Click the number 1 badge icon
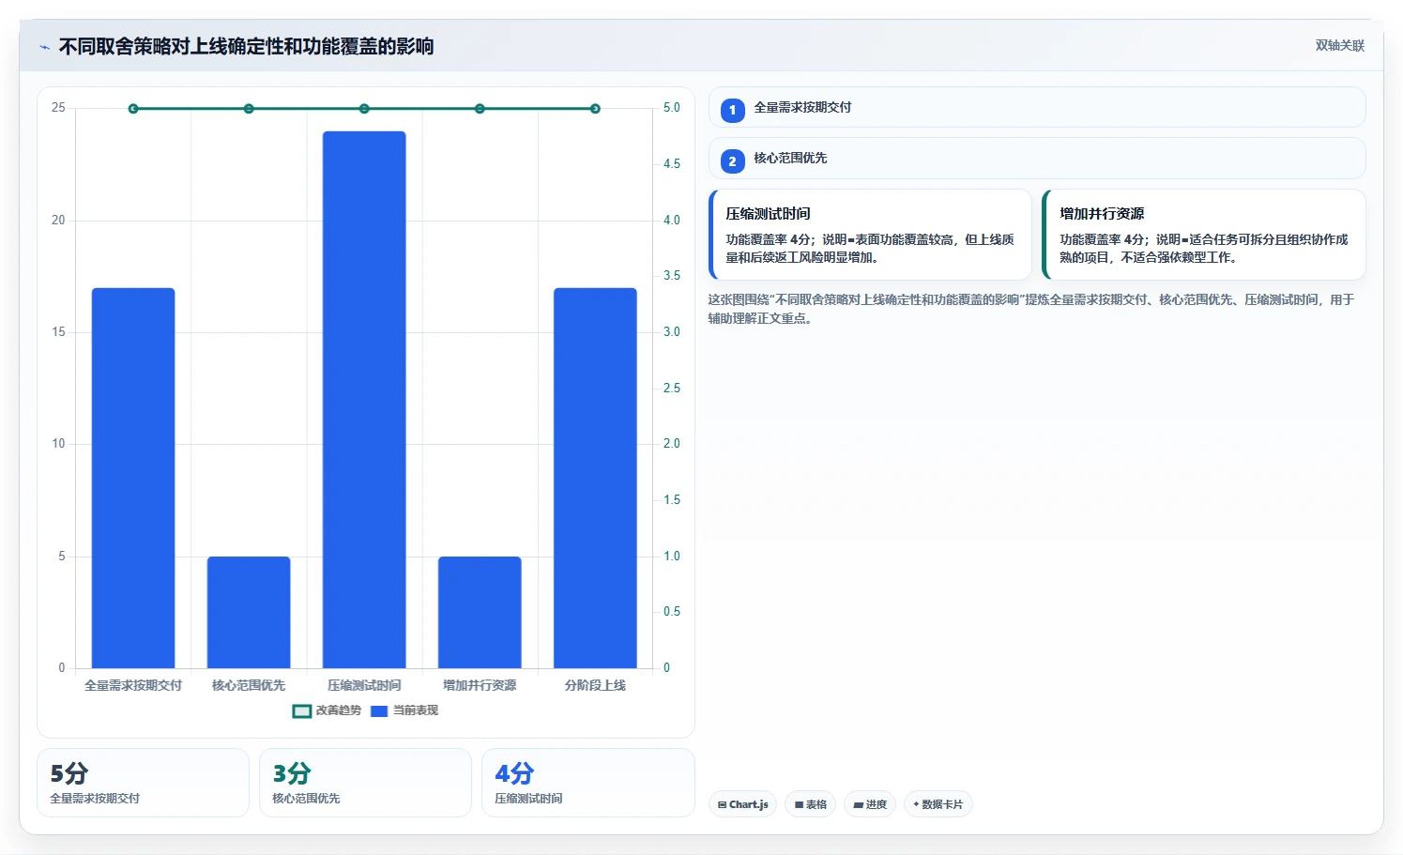The width and height of the screenshot is (1403, 855). pos(733,110)
